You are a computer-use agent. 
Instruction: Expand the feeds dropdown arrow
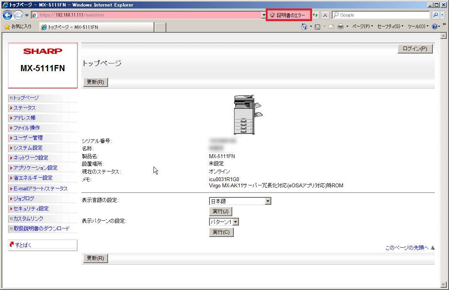[x=324, y=27]
